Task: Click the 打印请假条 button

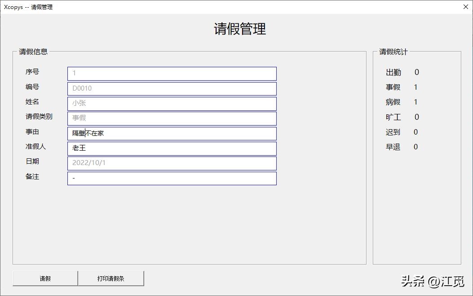Action: [111, 278]
